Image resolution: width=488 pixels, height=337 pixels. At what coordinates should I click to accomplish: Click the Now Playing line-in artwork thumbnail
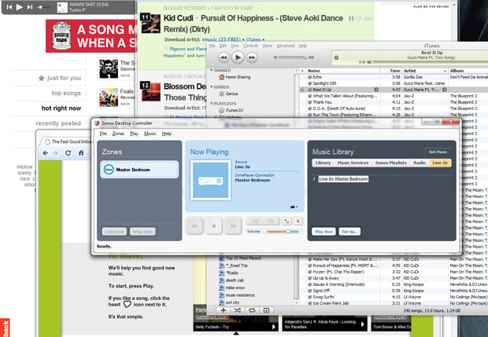pyautogui.click(x=211, y=180)
